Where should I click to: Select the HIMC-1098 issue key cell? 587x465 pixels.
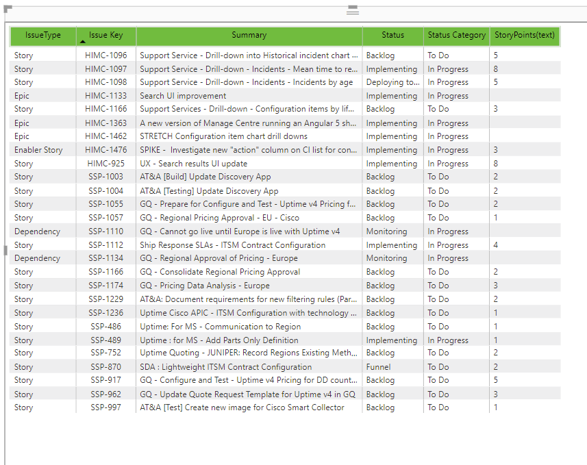[106, 82]
